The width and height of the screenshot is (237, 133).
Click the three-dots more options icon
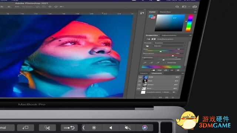[17, 7]
